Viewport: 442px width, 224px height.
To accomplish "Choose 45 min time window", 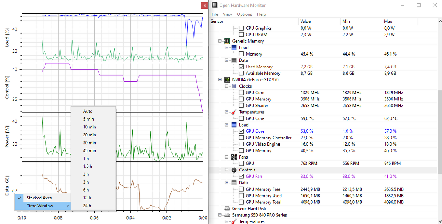I will coord(94,150).
